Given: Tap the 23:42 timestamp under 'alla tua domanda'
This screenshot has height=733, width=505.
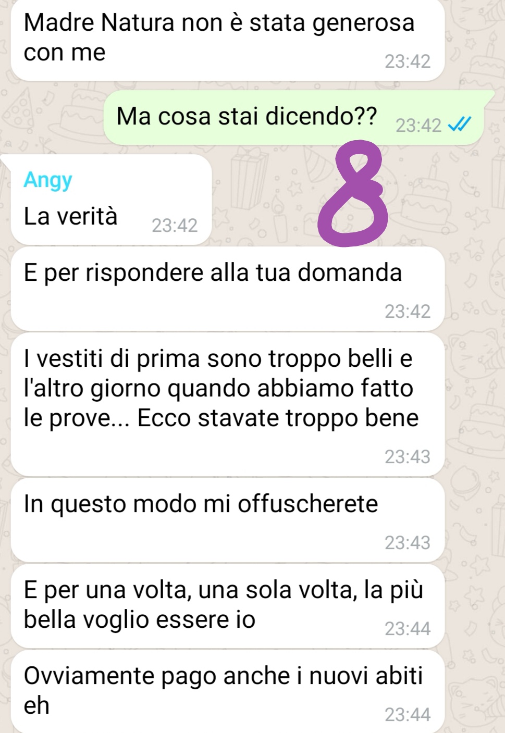Looking at the screenshot, I should pos(408,312).
